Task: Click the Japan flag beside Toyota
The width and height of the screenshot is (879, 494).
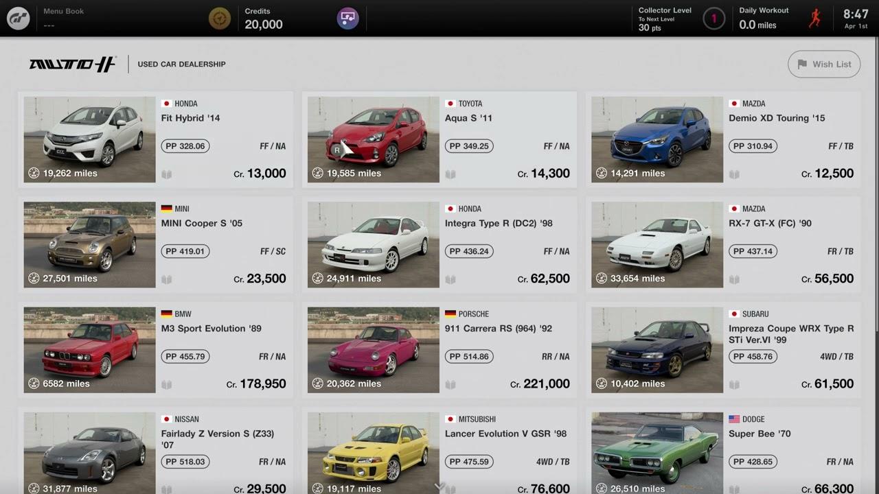Action: click(x=450, y=104)
